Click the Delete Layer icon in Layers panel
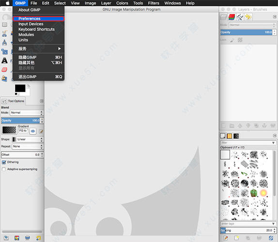Image resolution: width=278 pixels, height=242 pixels. [273, 126]
